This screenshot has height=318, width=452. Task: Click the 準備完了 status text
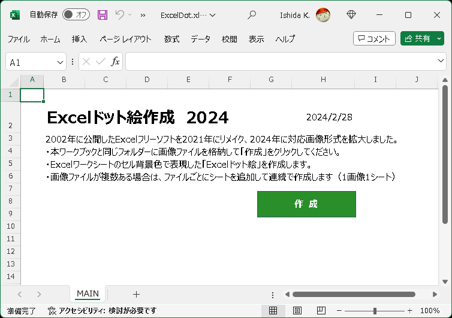click(22, 311)
